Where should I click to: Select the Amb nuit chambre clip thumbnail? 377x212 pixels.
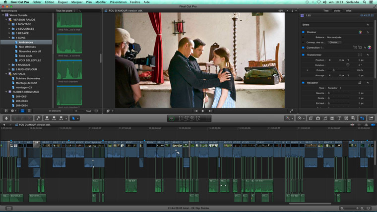69,70
